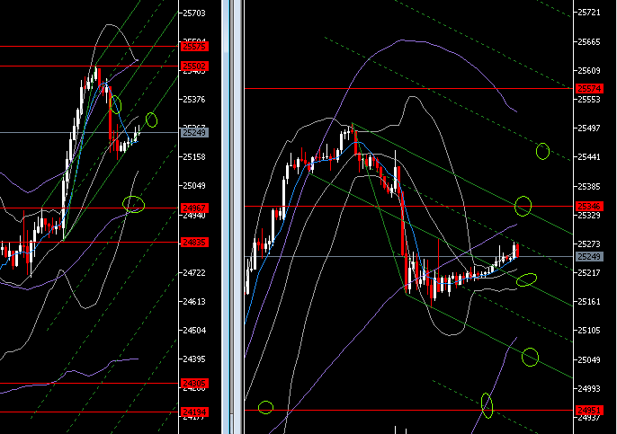Click the 25049 value on left chart price axis
This screenshot has height=434, width=617.
coord(194,185)
